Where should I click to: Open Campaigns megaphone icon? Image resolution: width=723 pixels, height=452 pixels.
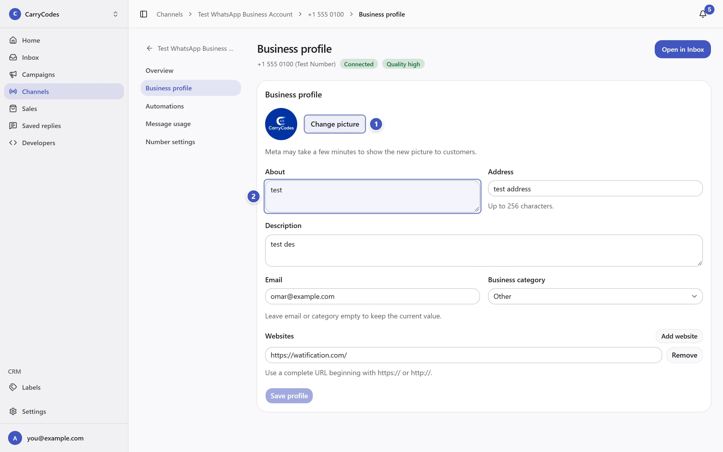click(x=13, y=74)
